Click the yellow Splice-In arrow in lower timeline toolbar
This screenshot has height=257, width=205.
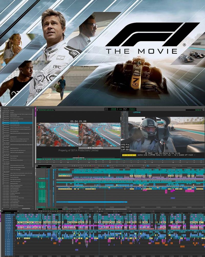coord(58,211)
